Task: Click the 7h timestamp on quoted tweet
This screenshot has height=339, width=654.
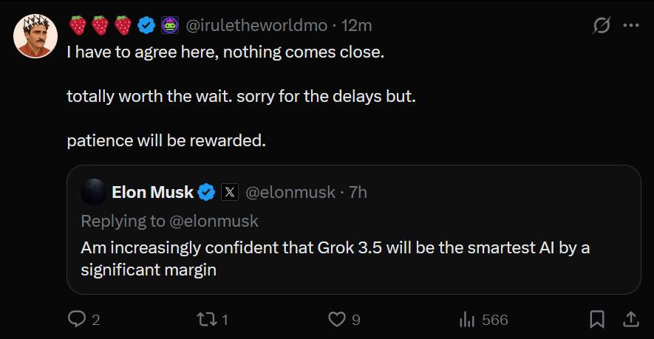Action: pyautogui.click(x=358, y=193)
